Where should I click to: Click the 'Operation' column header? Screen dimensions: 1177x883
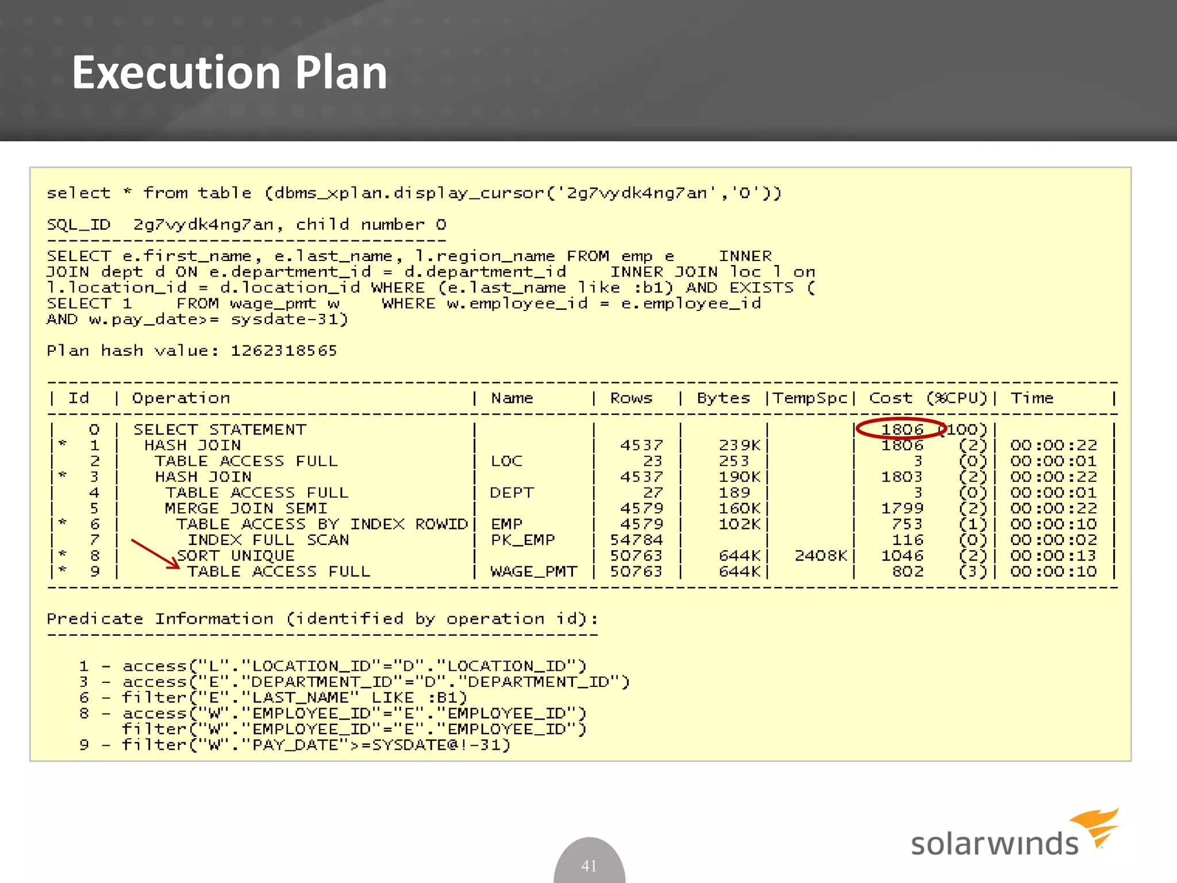tap(181, 398)
